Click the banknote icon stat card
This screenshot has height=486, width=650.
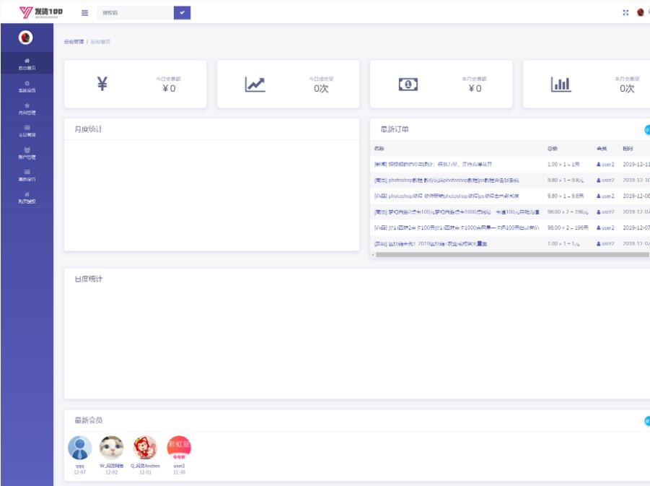tap(408, 84)
